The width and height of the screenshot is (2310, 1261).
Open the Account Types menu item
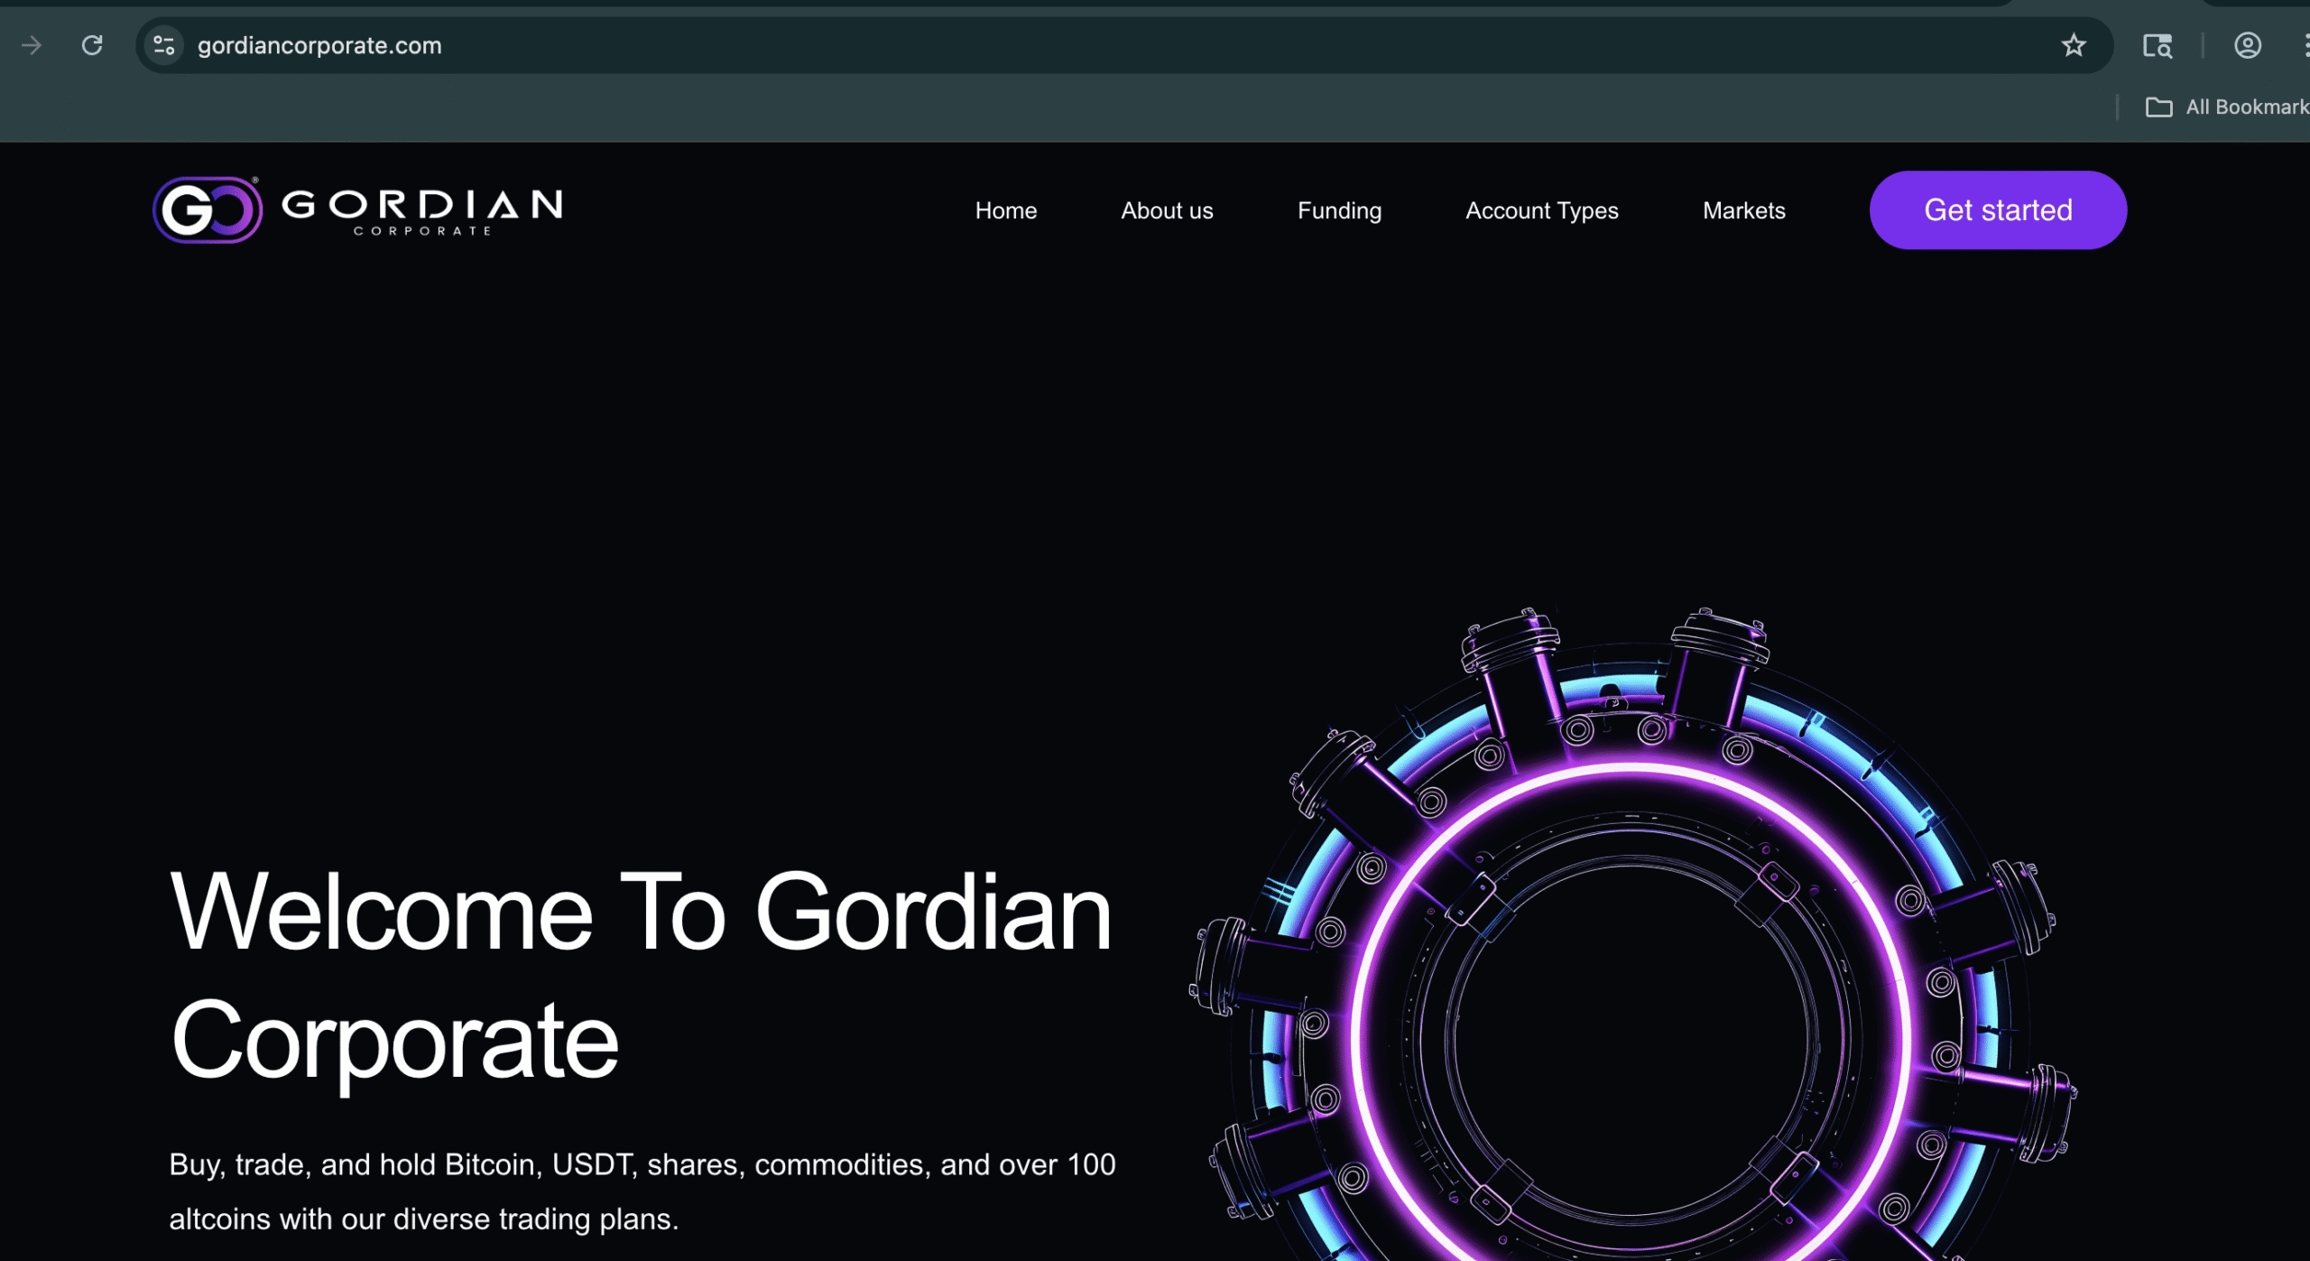(1541, 210)
